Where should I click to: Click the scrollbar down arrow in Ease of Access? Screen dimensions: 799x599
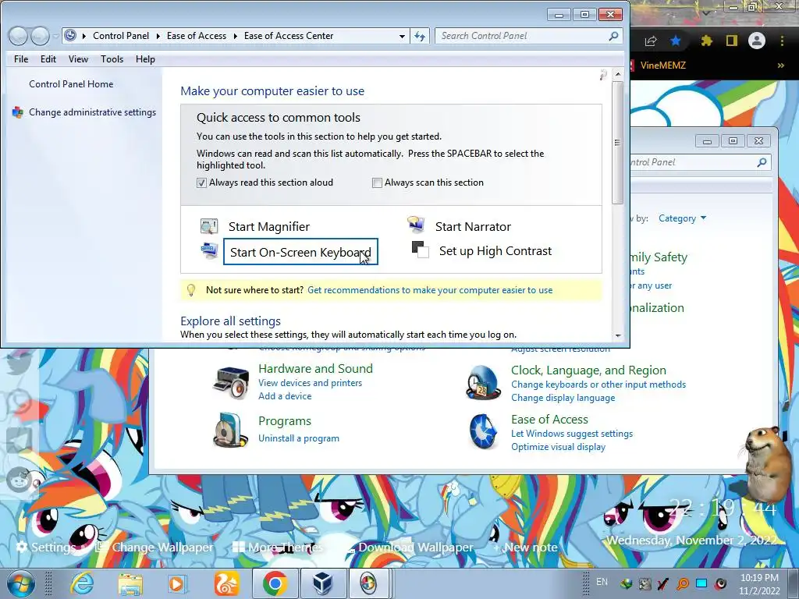[618, 335]
